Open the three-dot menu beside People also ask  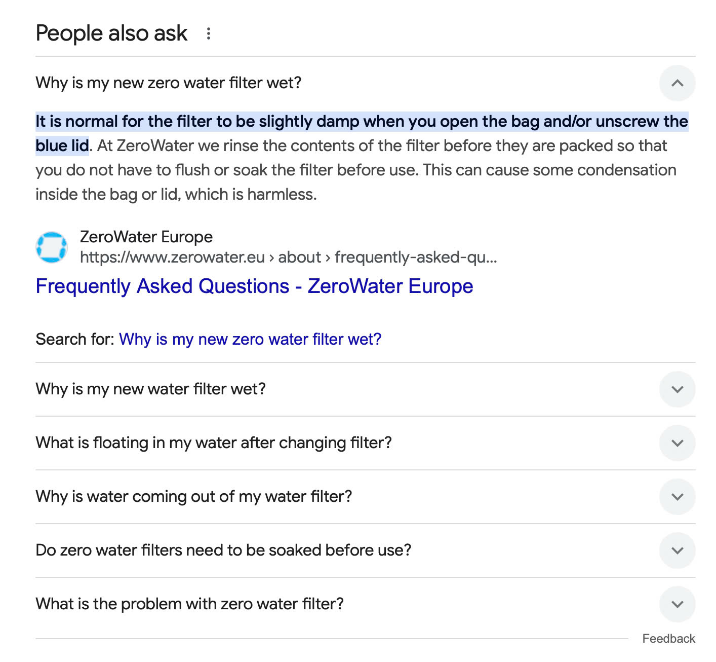tap(208, 34)
